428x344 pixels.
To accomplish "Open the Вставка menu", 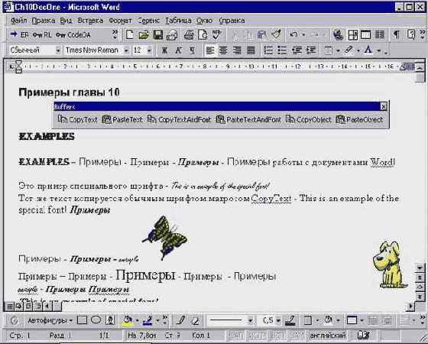I will coord(90,21).
